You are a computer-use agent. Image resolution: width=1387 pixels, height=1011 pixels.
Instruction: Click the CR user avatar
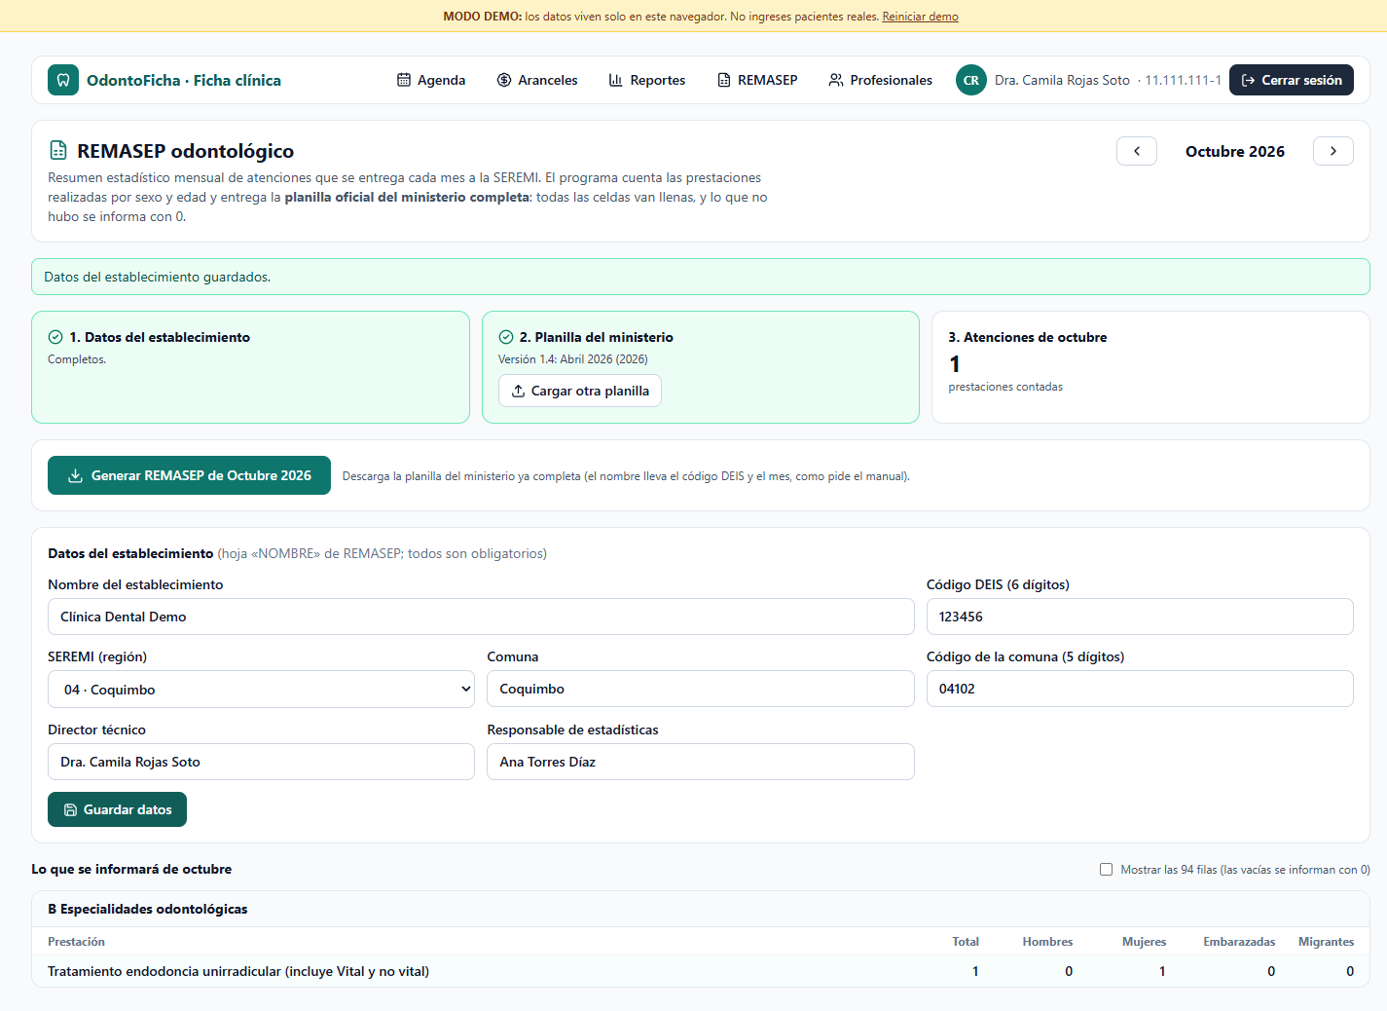click(x=971, y=80)
